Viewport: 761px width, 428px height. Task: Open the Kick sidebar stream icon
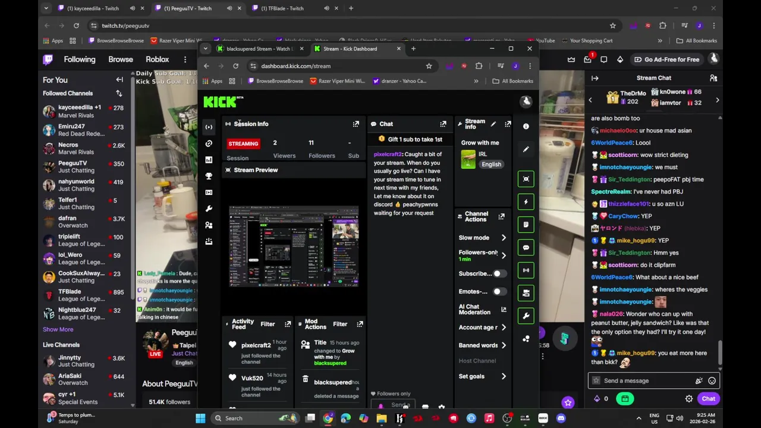tap(209, 127)
